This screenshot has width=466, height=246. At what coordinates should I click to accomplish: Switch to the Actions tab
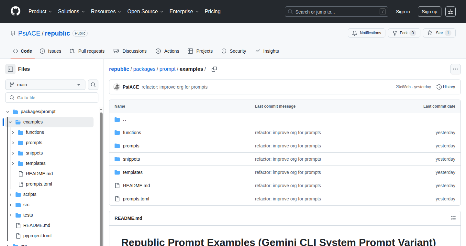click(x=167, y=51)
